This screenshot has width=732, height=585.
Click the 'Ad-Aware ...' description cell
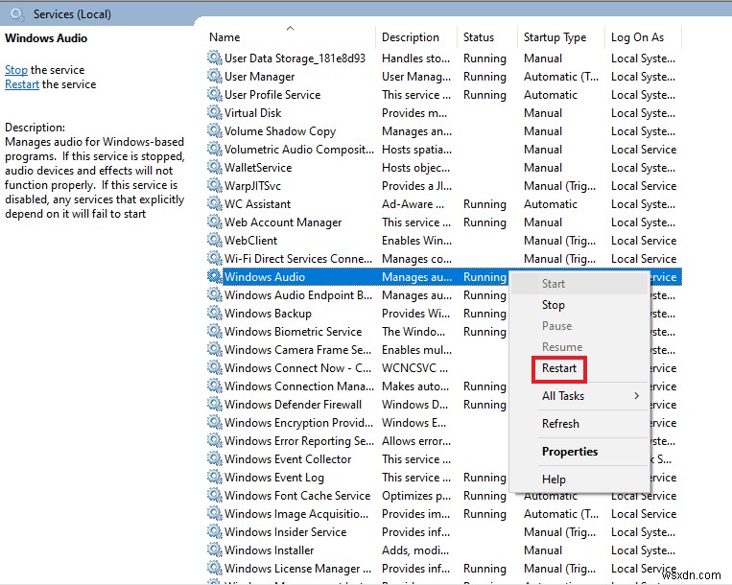(x=413, y=204)
